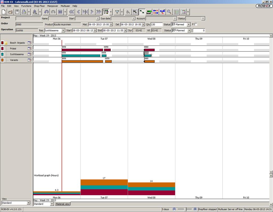
Task: Open the calendar icon for Bosch -linjasto group
Action: (x=29, y=43)
